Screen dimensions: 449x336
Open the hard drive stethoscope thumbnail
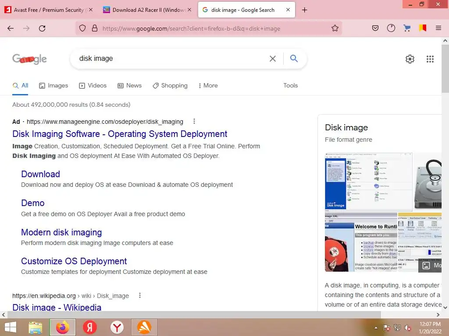[428, 182]
